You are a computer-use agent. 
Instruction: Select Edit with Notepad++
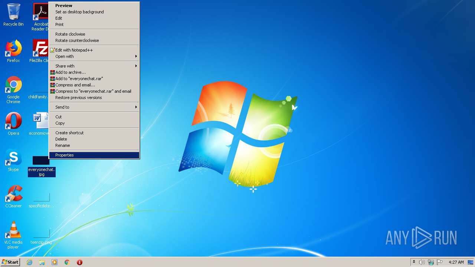(x=94, y=50)
